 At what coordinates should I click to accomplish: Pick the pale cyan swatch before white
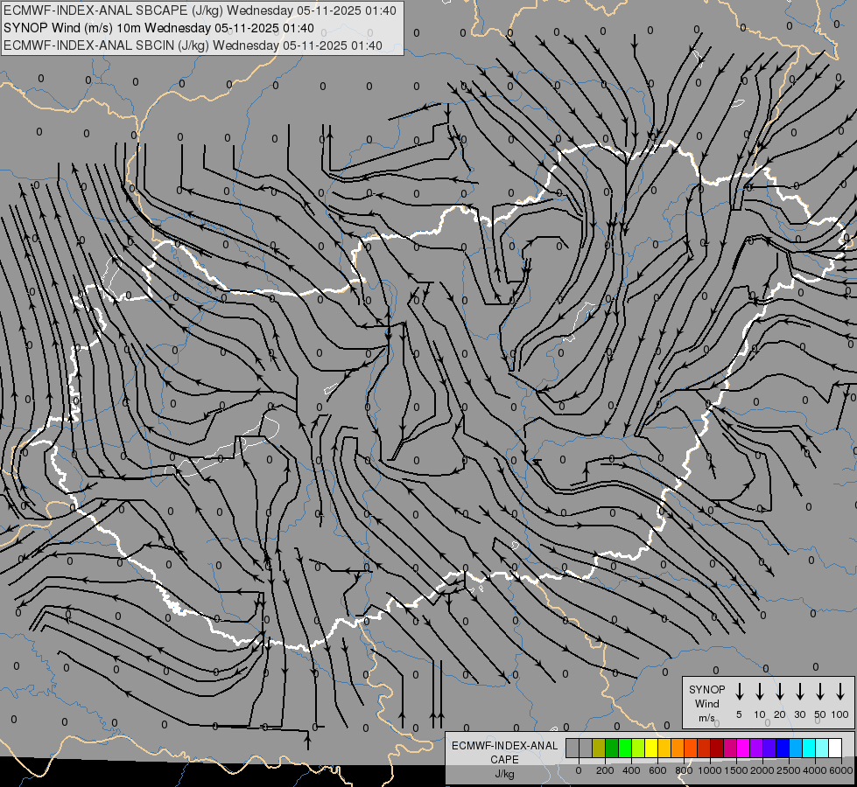(x=823, y=748)
